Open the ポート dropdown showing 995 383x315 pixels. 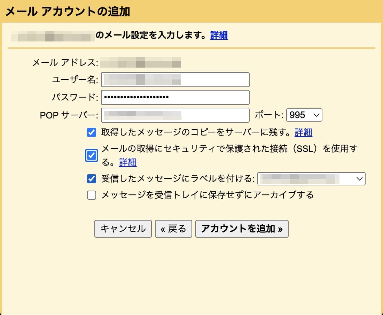tap(304, 115)
